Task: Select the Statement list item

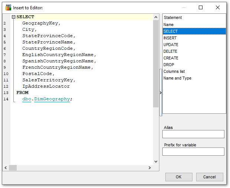Action: pyautogui.click(x=173, y=18)
